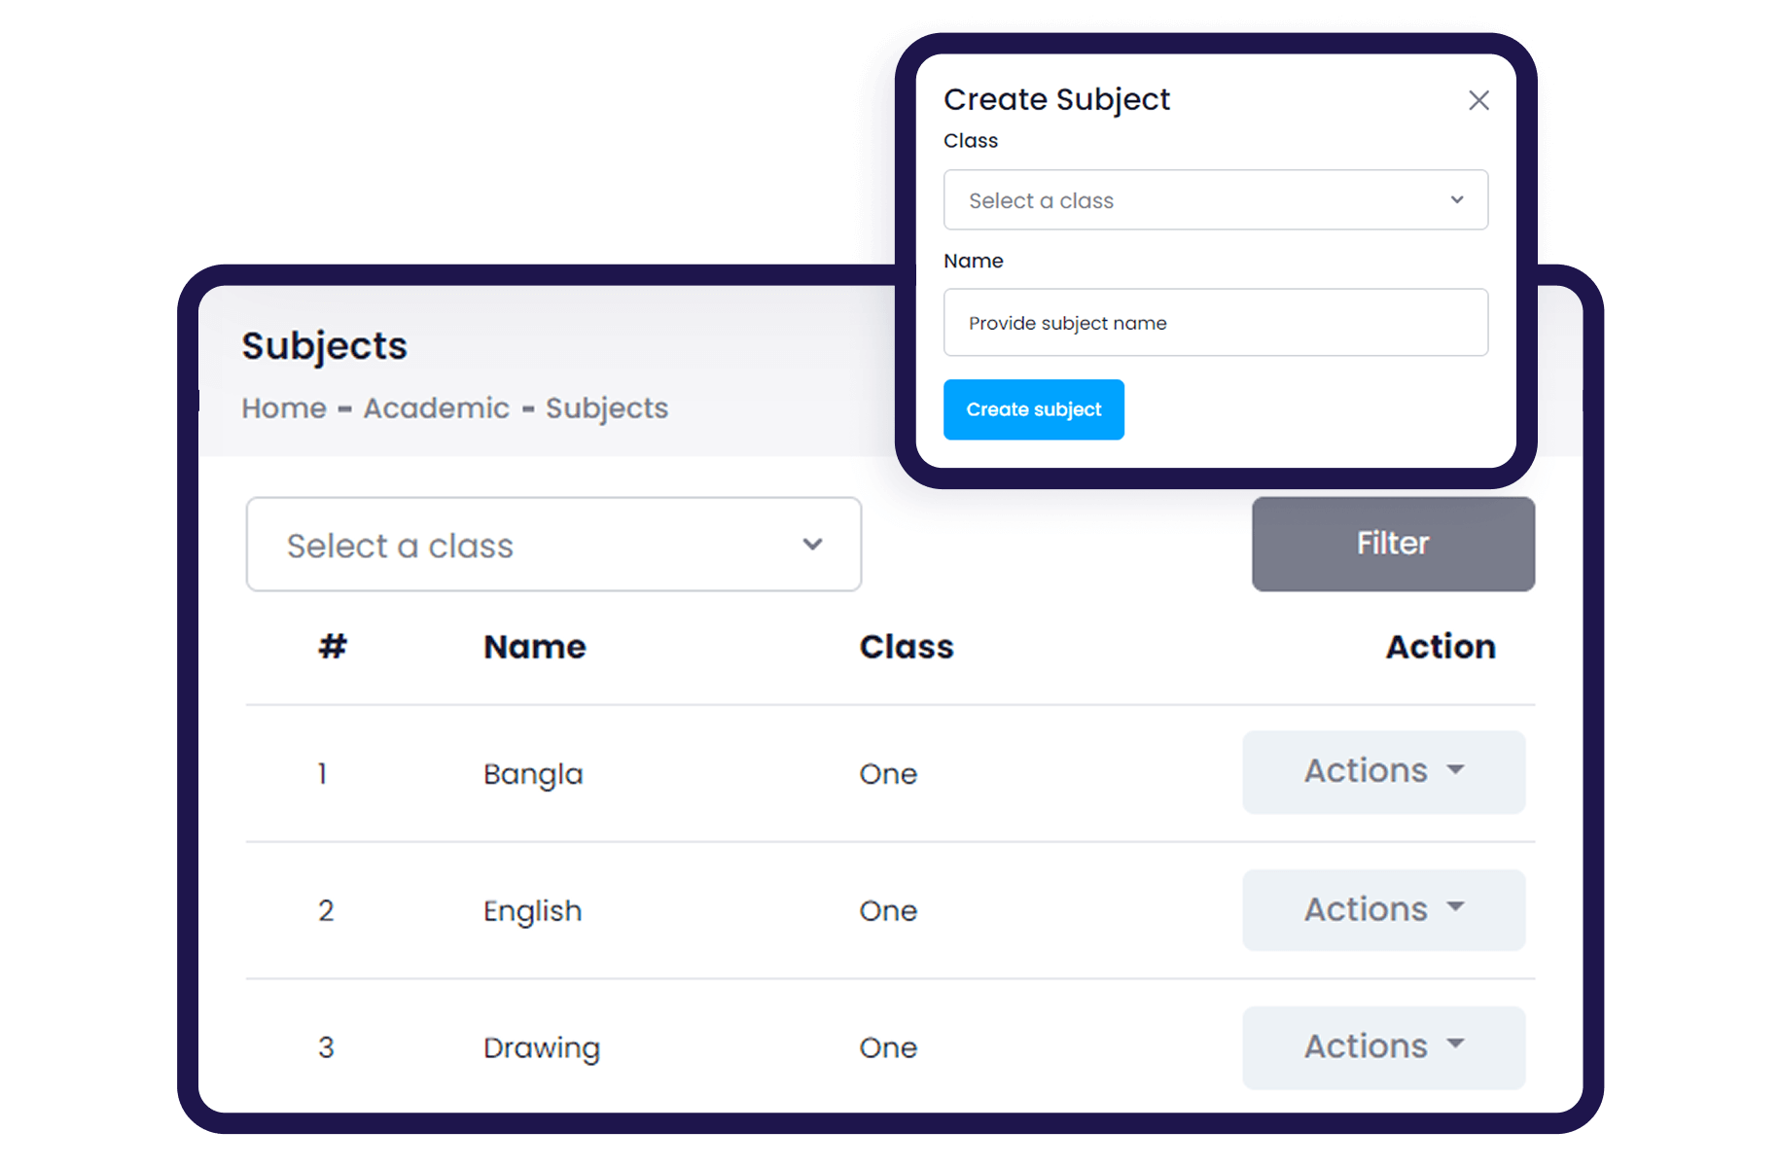Select the Drawing subject row name

point(541,1048)
